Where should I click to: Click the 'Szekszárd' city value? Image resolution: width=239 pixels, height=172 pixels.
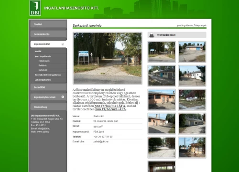pos(99,116)
